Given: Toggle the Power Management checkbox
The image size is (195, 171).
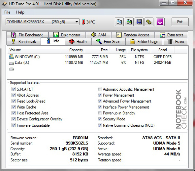Looking at the screenshot, I should (100, 95).
